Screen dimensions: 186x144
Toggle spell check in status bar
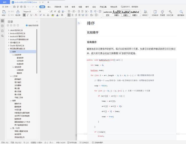pyautogui.click(x=72, y=143)
